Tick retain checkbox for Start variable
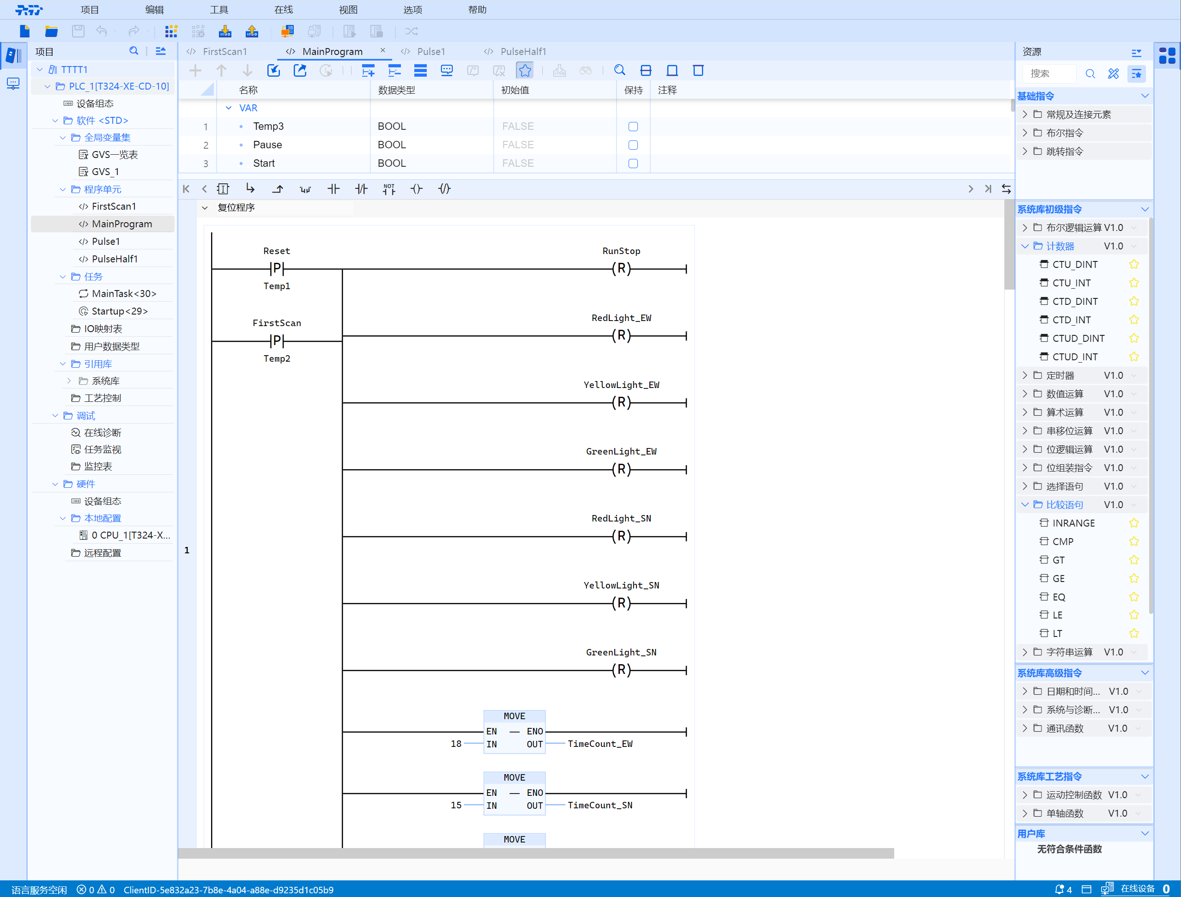Image resolution: width=1181 pixels, height=897 pixels. pos(633,164)
